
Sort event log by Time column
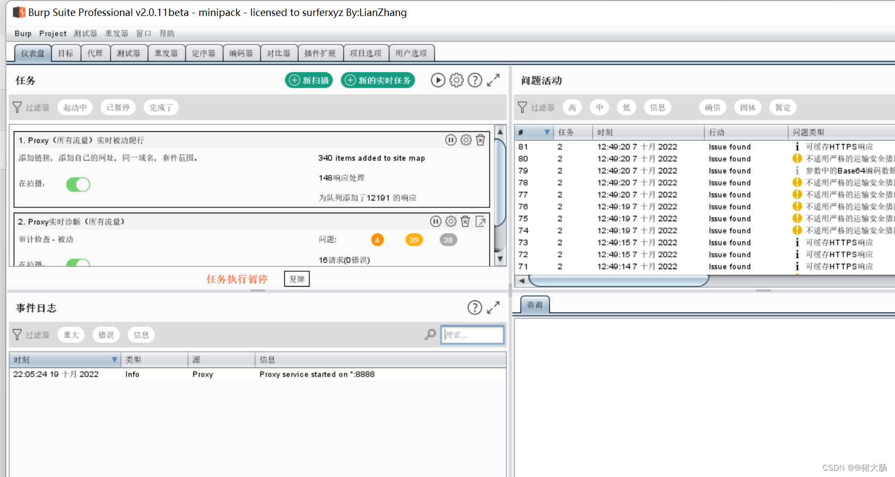(x=65, y=359)
